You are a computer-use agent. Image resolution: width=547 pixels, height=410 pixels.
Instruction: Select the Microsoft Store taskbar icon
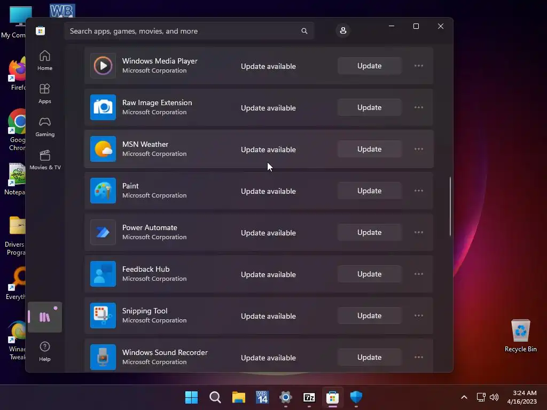(x=332, y=397)
